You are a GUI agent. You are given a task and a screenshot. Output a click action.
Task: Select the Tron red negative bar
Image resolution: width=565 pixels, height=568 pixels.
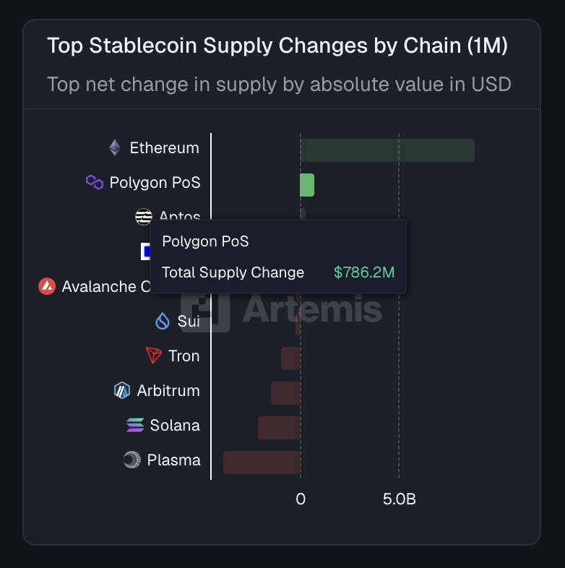pyautogui.click(x=290, y=358)
